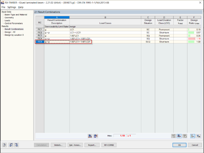The width and height of the screenshot is (204, 153).
Task: Open Design - All in navigator
Action: 10,32
